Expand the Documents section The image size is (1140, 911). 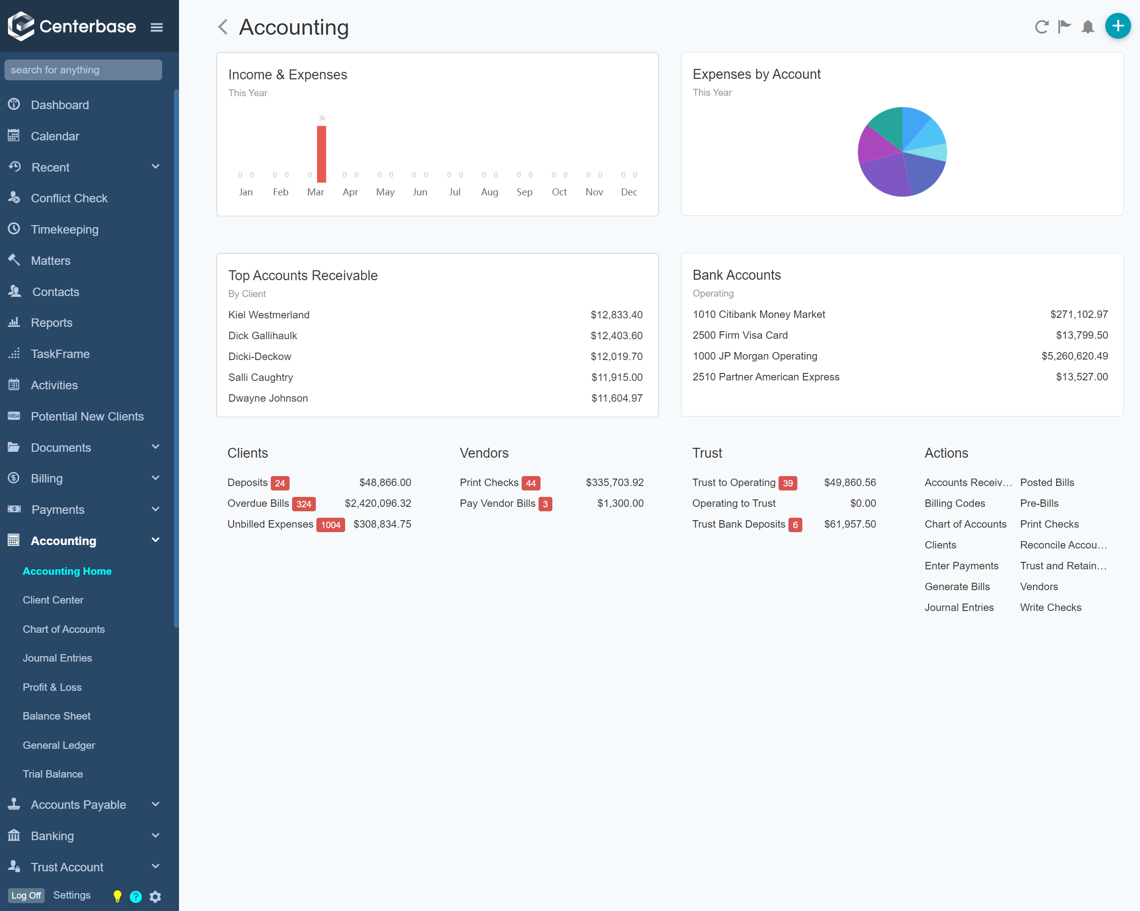[x=156, y=447]
